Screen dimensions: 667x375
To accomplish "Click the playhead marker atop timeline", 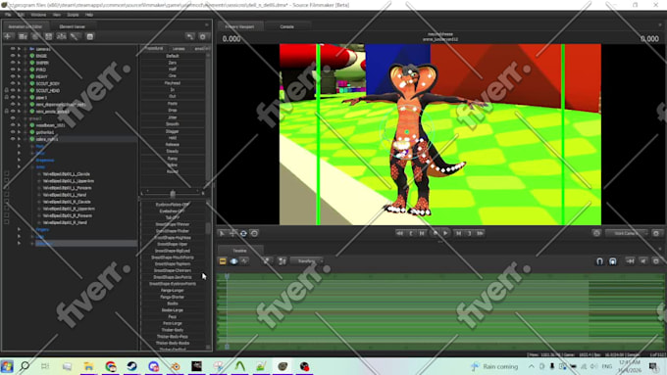I will click(228, 276).
